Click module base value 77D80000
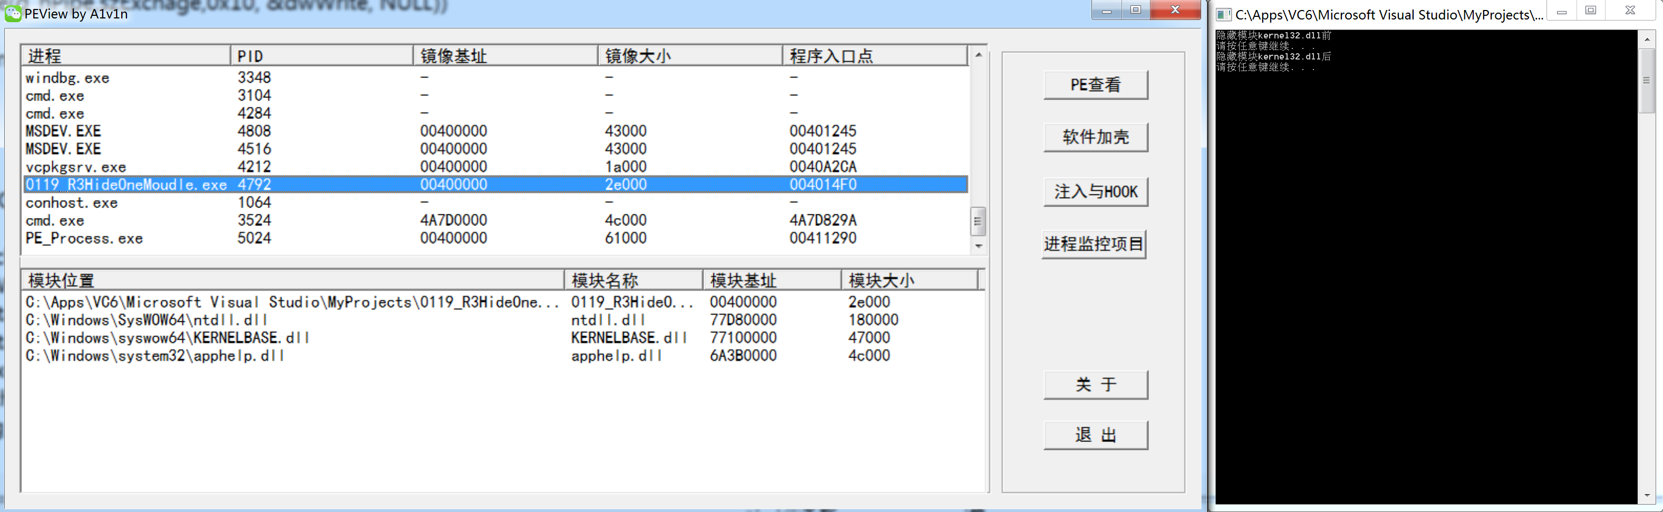This screenshot has height=512, width=1663. point(743,320)
